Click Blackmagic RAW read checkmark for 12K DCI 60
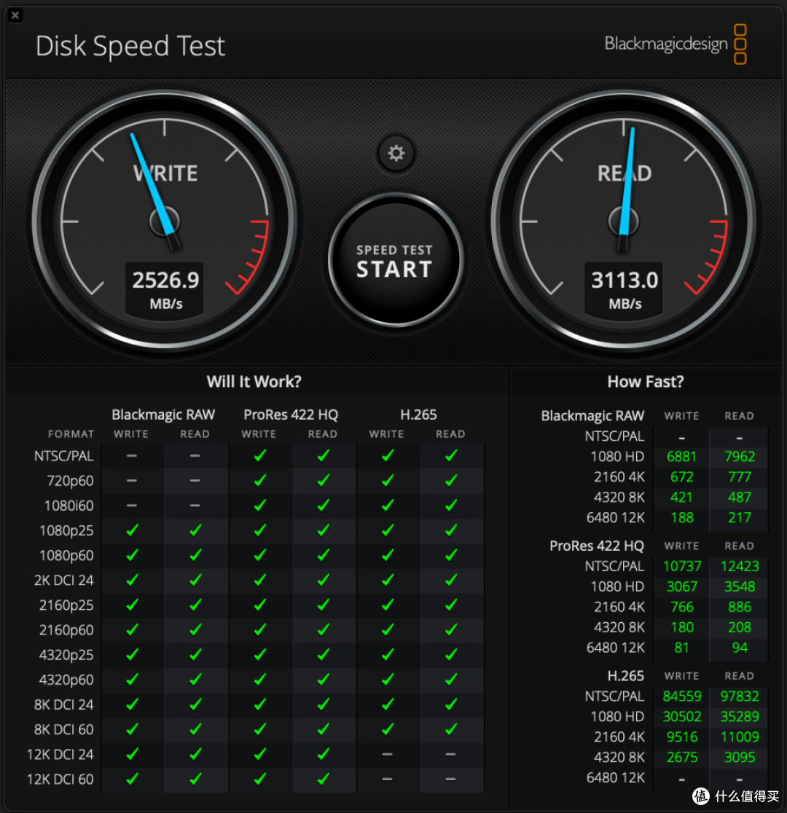The height and width of the screenshot is (813, 787). tap(195, 779)
